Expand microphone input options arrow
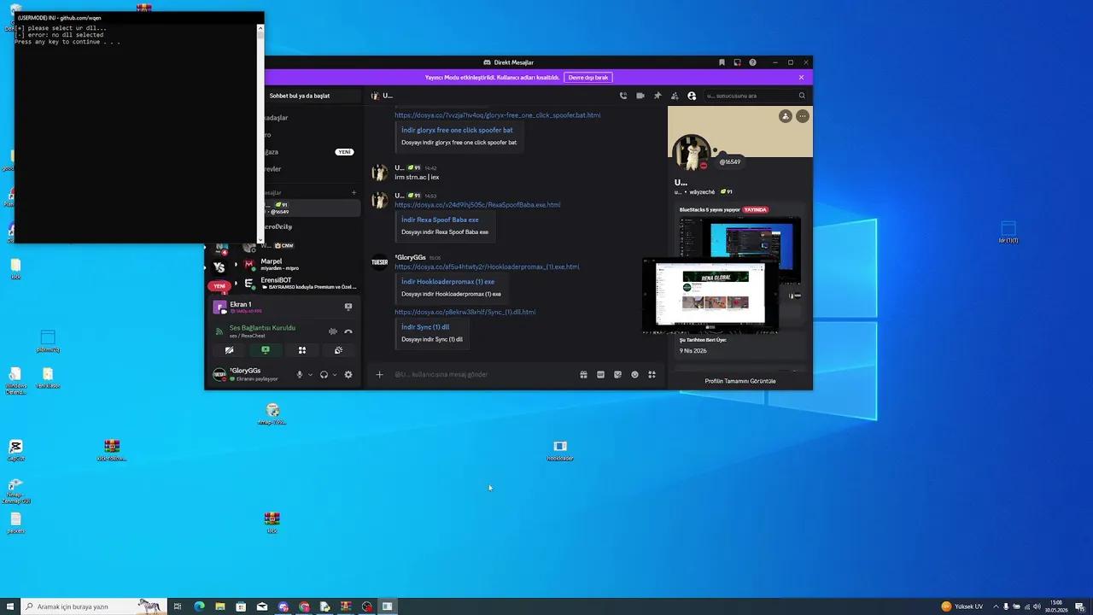 point(310,374)
